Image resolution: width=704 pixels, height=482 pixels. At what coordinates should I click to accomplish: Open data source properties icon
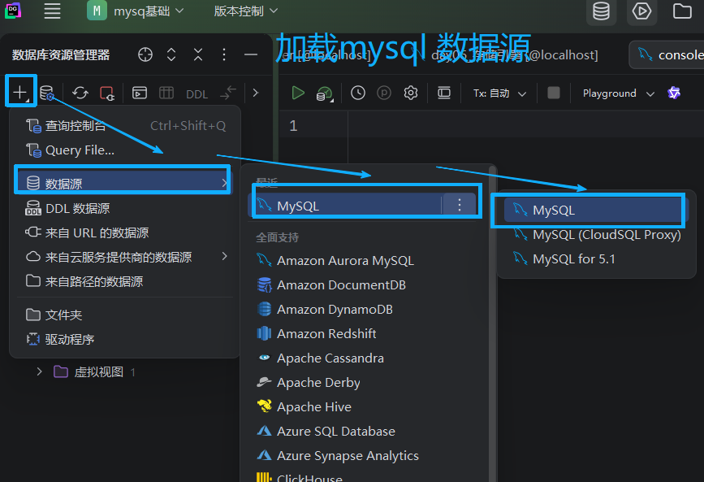[46, 93]
